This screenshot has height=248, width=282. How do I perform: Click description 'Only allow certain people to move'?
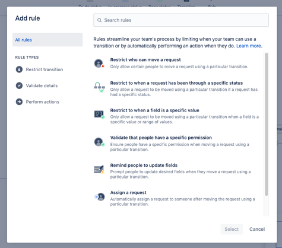(x=179, y=66)
